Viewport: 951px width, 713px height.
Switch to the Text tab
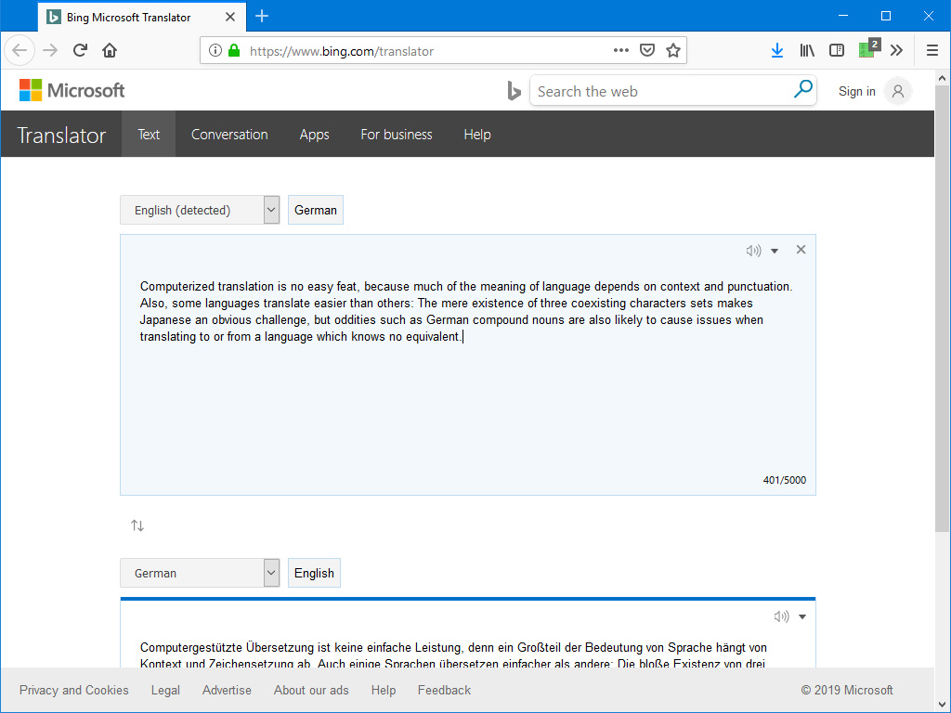(149, 134)
